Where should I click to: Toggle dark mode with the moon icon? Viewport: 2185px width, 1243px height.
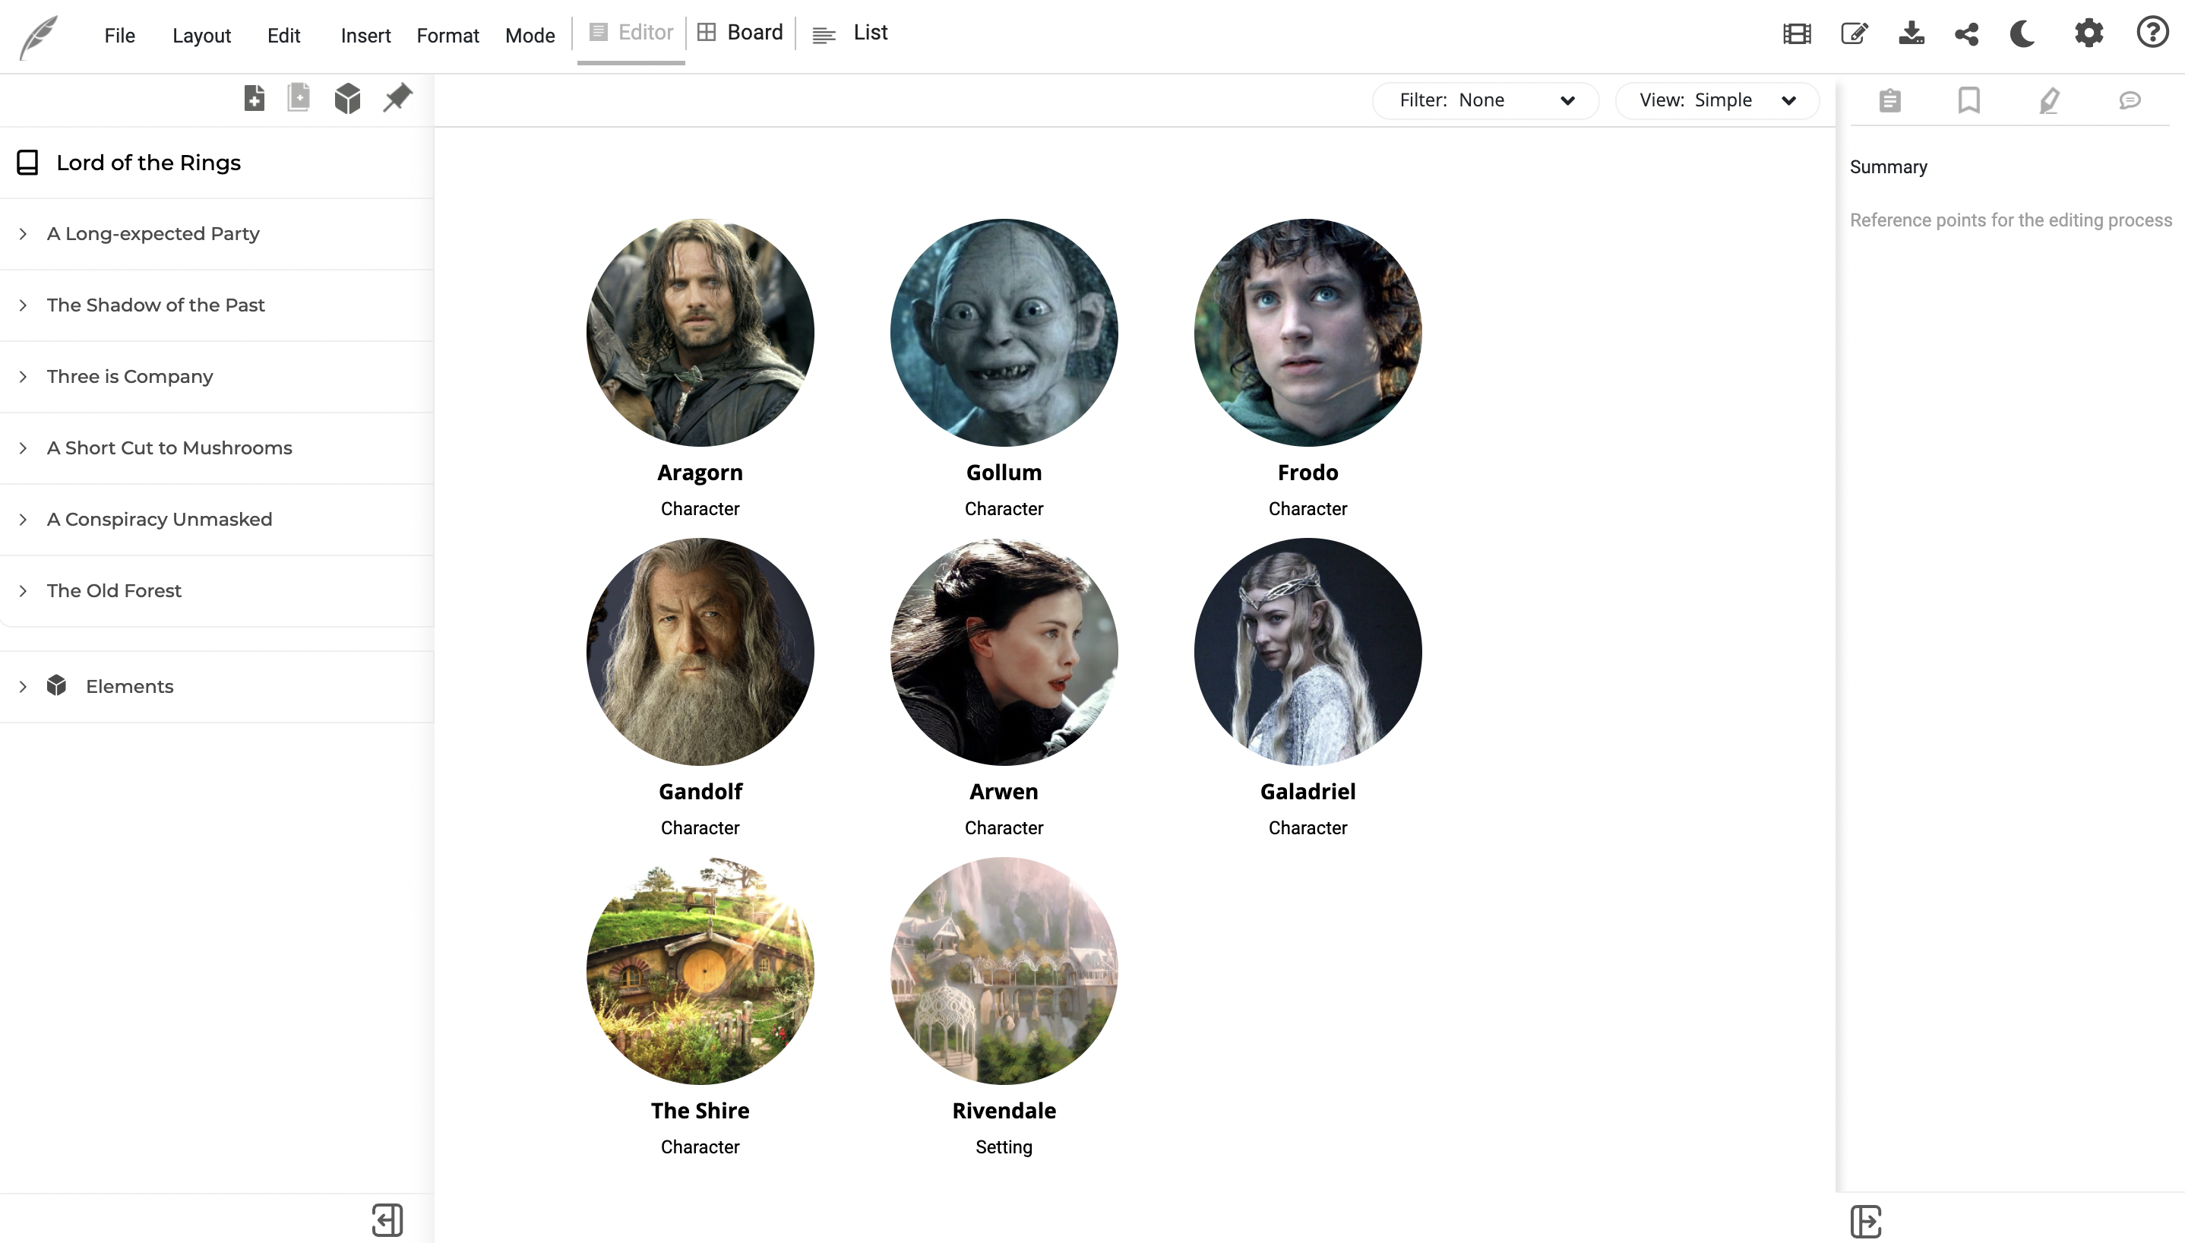pyautogui.click(x=2022, y=34)
